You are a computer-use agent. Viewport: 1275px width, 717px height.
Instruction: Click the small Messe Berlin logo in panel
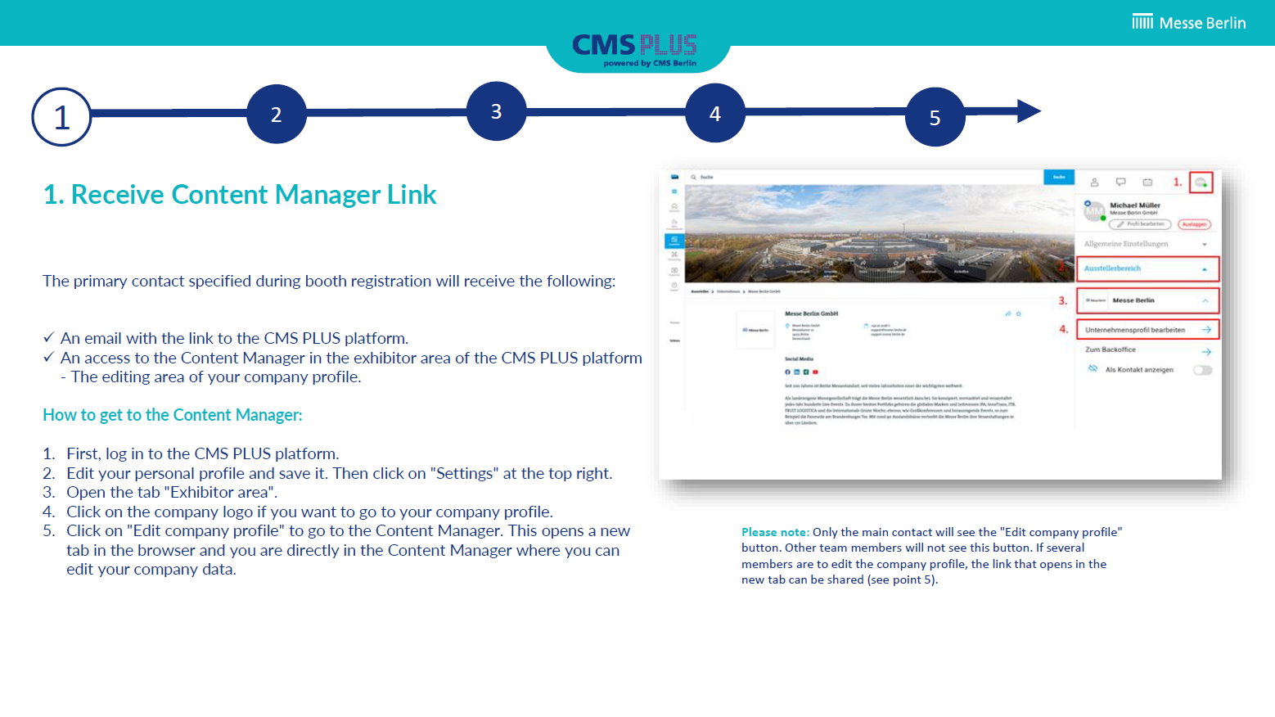[x=1096, y=300]
